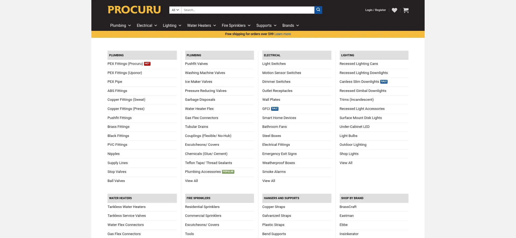The width and height of the screenshot is (516, 238).
Task: Open Light Switches category
Action: coord(274,64)
